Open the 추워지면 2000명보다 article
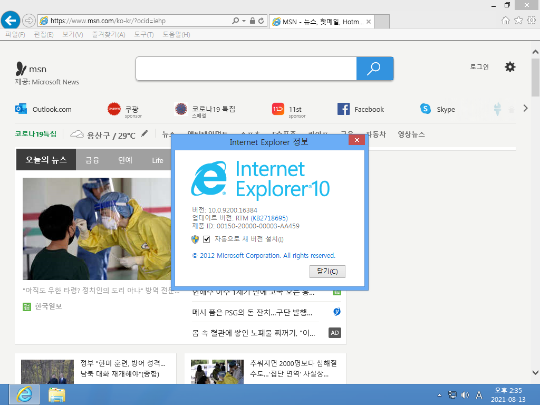Viewport: 540px width, 405px height. pos(293,368)
